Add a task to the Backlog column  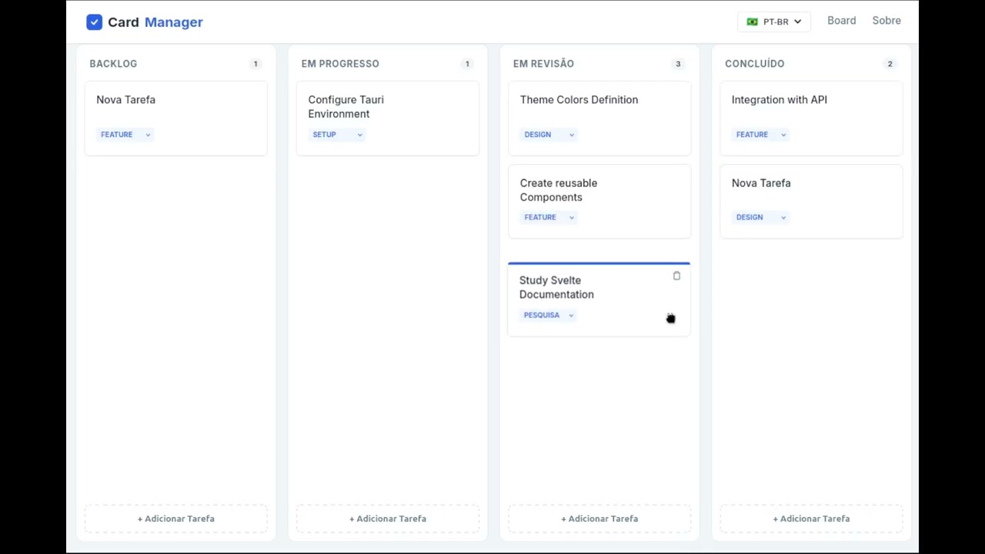[x=176, y=519]
